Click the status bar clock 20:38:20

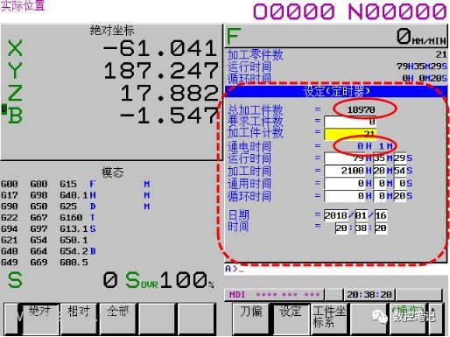point(369,294)
